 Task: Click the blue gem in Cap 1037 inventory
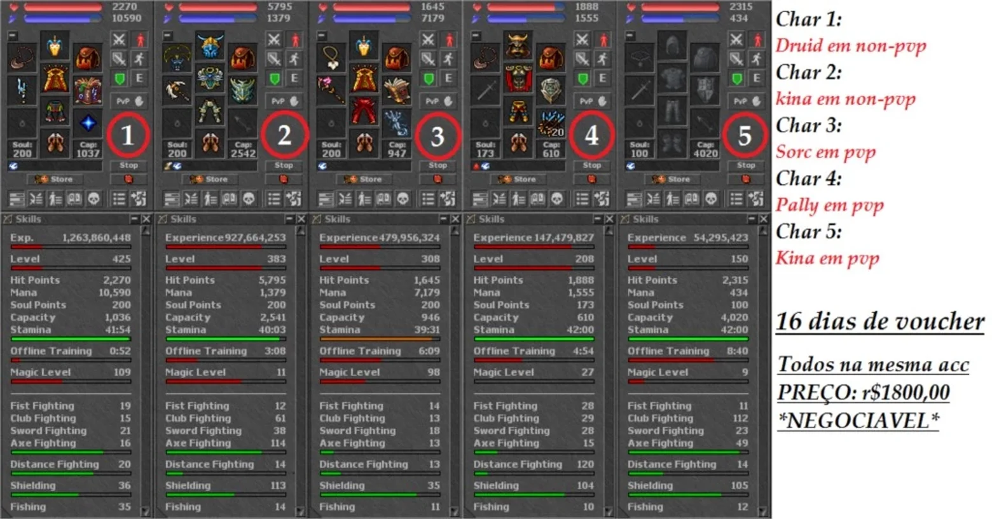tap(88, 123)
